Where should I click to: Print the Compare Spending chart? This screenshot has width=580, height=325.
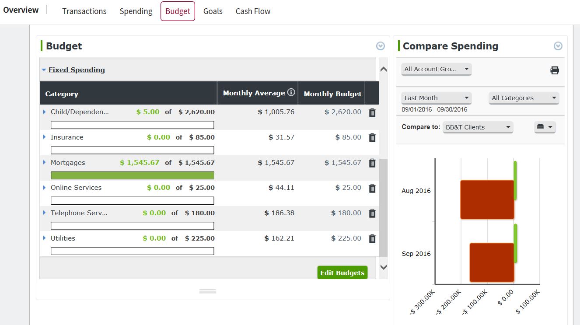[555, 70]
